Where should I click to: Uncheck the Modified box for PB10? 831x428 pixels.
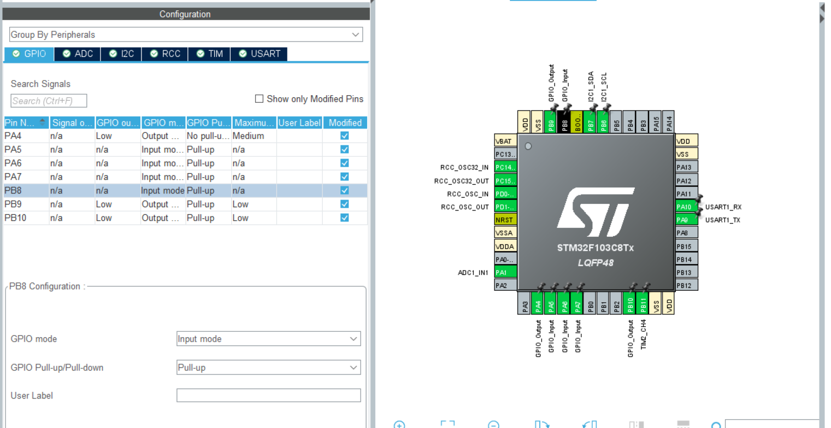click(344, 218)
